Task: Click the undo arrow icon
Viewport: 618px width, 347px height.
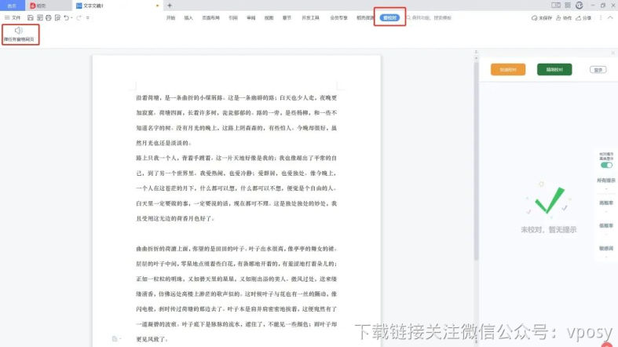Action: (x=66, y=18)
